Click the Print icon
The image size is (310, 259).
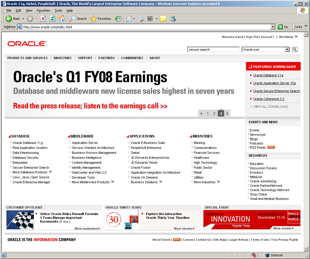coord(141,19)
